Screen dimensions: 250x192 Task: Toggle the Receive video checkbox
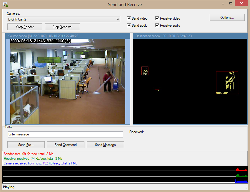click(x=157, y=18)
